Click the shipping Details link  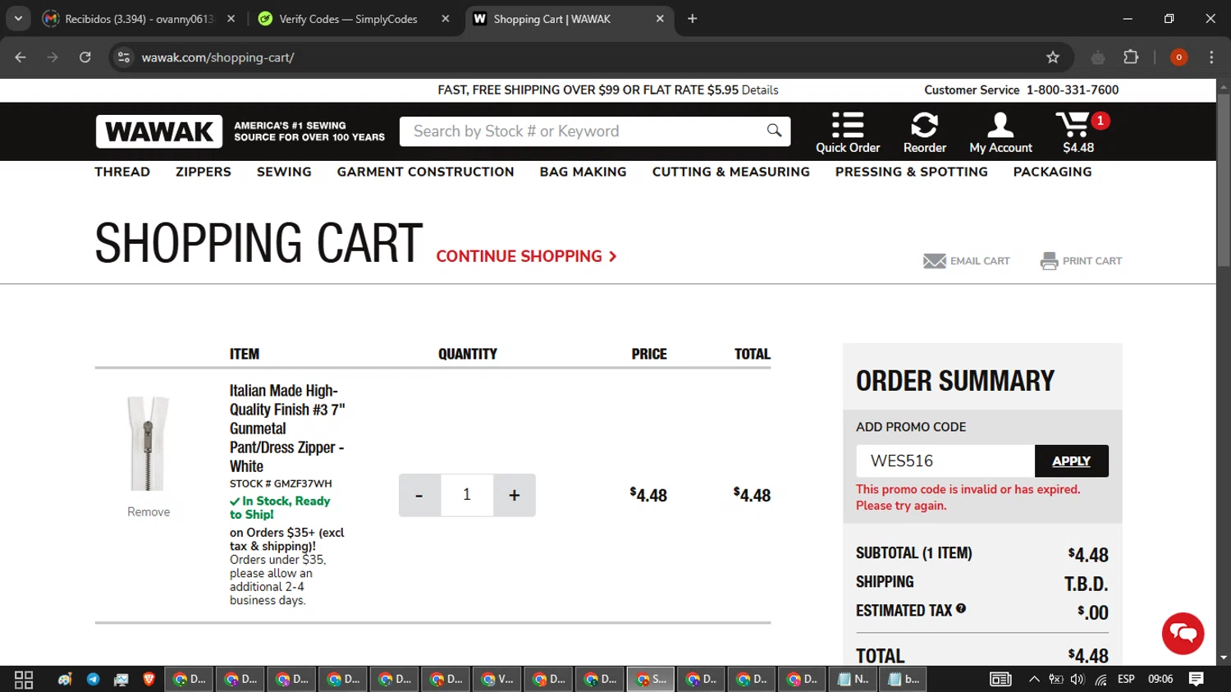pos(760,89)
